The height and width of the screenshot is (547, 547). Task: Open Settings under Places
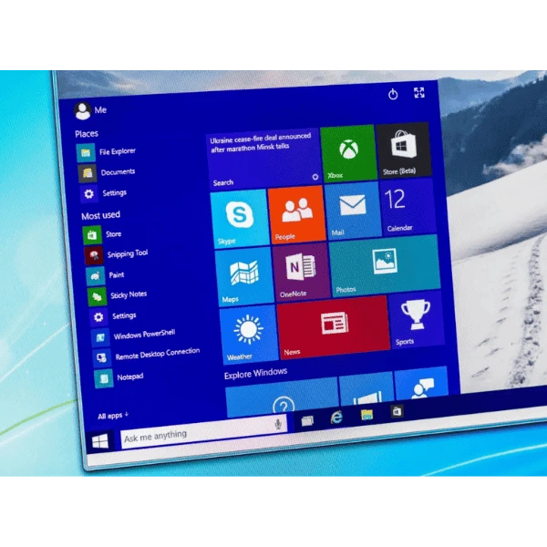[104, 193]
